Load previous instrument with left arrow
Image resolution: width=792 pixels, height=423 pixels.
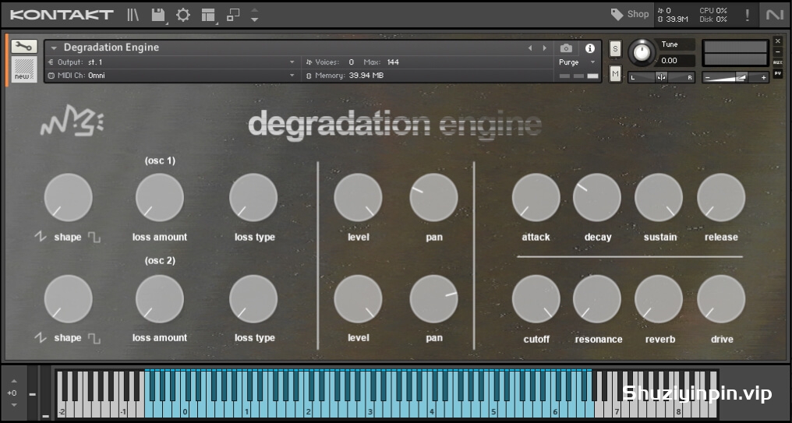[530, 48]
